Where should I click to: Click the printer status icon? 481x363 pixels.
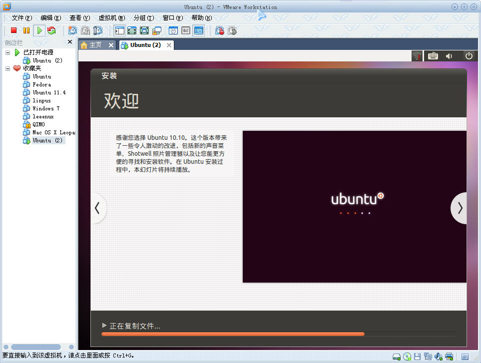point(449,357)
